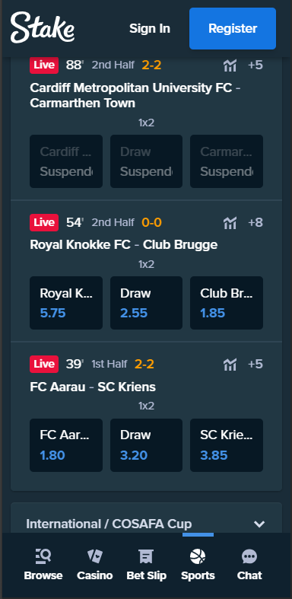Select Club Brugge odds 1.85
Screen dimensions: 292x599
[227, 303]
